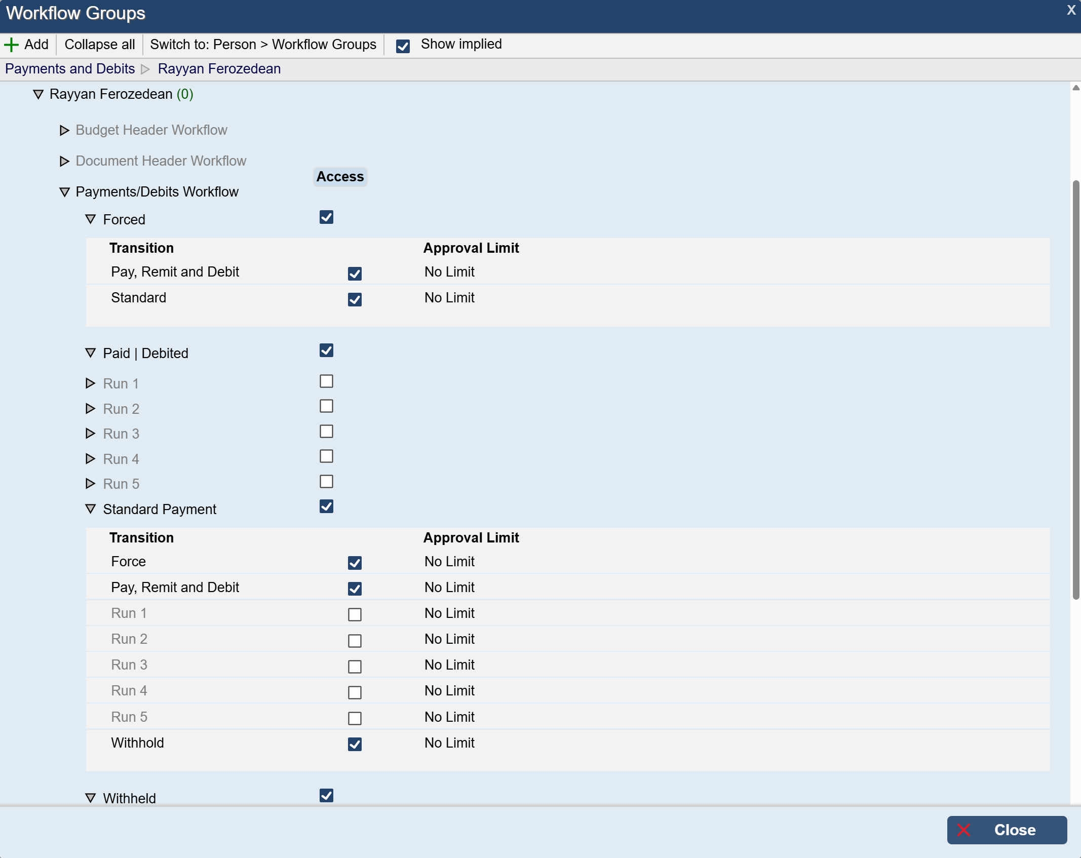Uncheck the Forced access checkbox

click(x=326, y=217)
